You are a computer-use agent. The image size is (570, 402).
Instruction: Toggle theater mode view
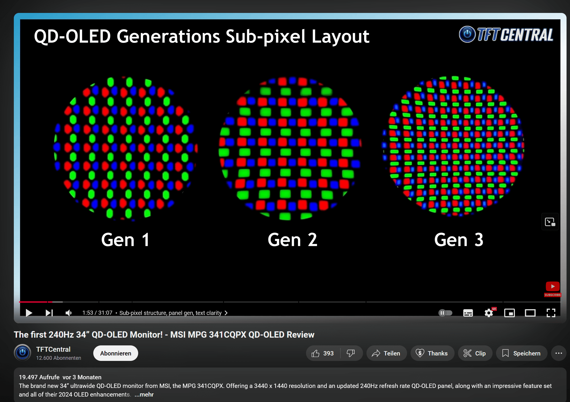coord(530,313)
